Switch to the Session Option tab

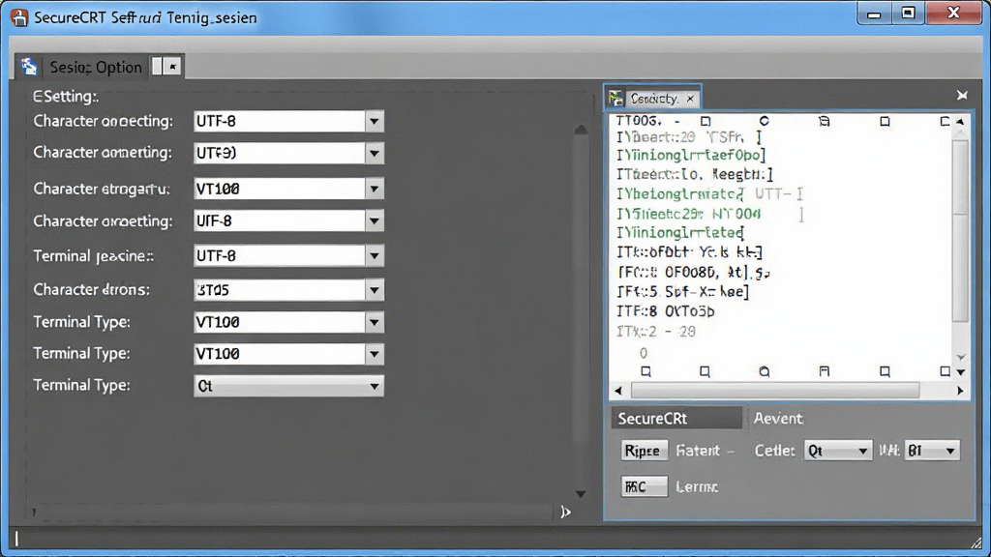(96, 67)
